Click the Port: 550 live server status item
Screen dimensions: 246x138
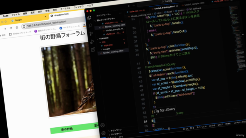point(239,122)
